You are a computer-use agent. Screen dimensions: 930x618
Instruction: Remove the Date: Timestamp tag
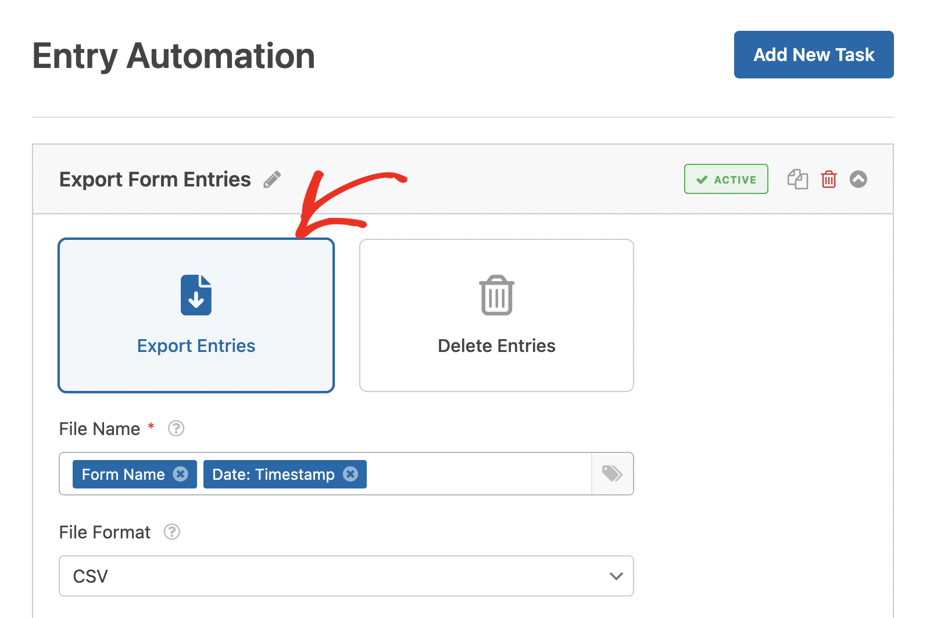click(x=350, y=474)
